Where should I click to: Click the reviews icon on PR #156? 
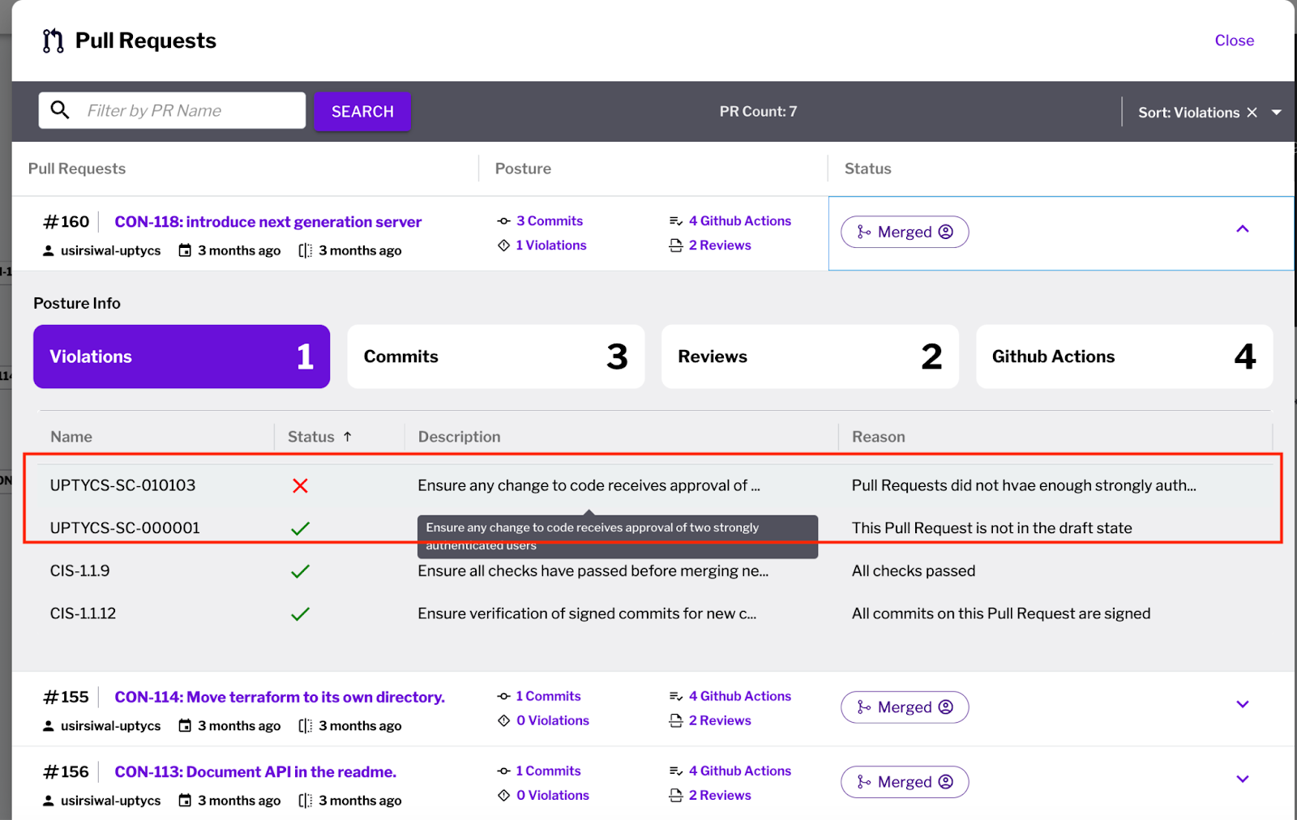[675, 796]
